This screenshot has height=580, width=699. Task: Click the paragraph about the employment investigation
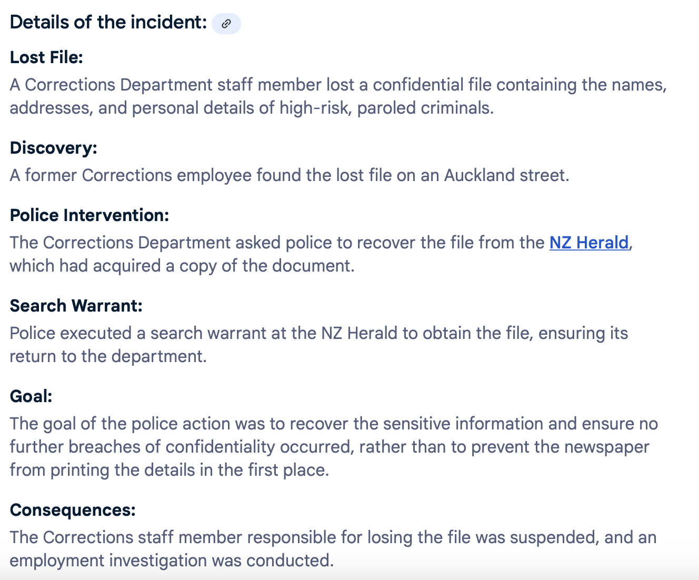[332, 549]
